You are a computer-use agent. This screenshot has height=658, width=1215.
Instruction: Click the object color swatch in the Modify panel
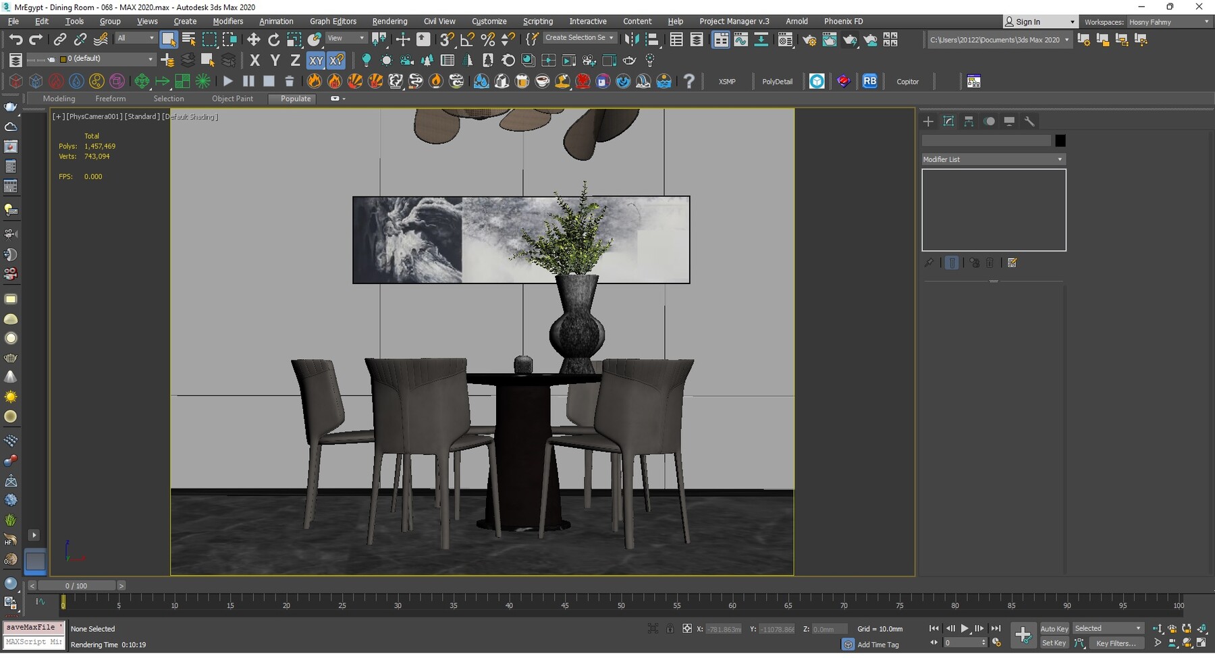click(1060, 140)
